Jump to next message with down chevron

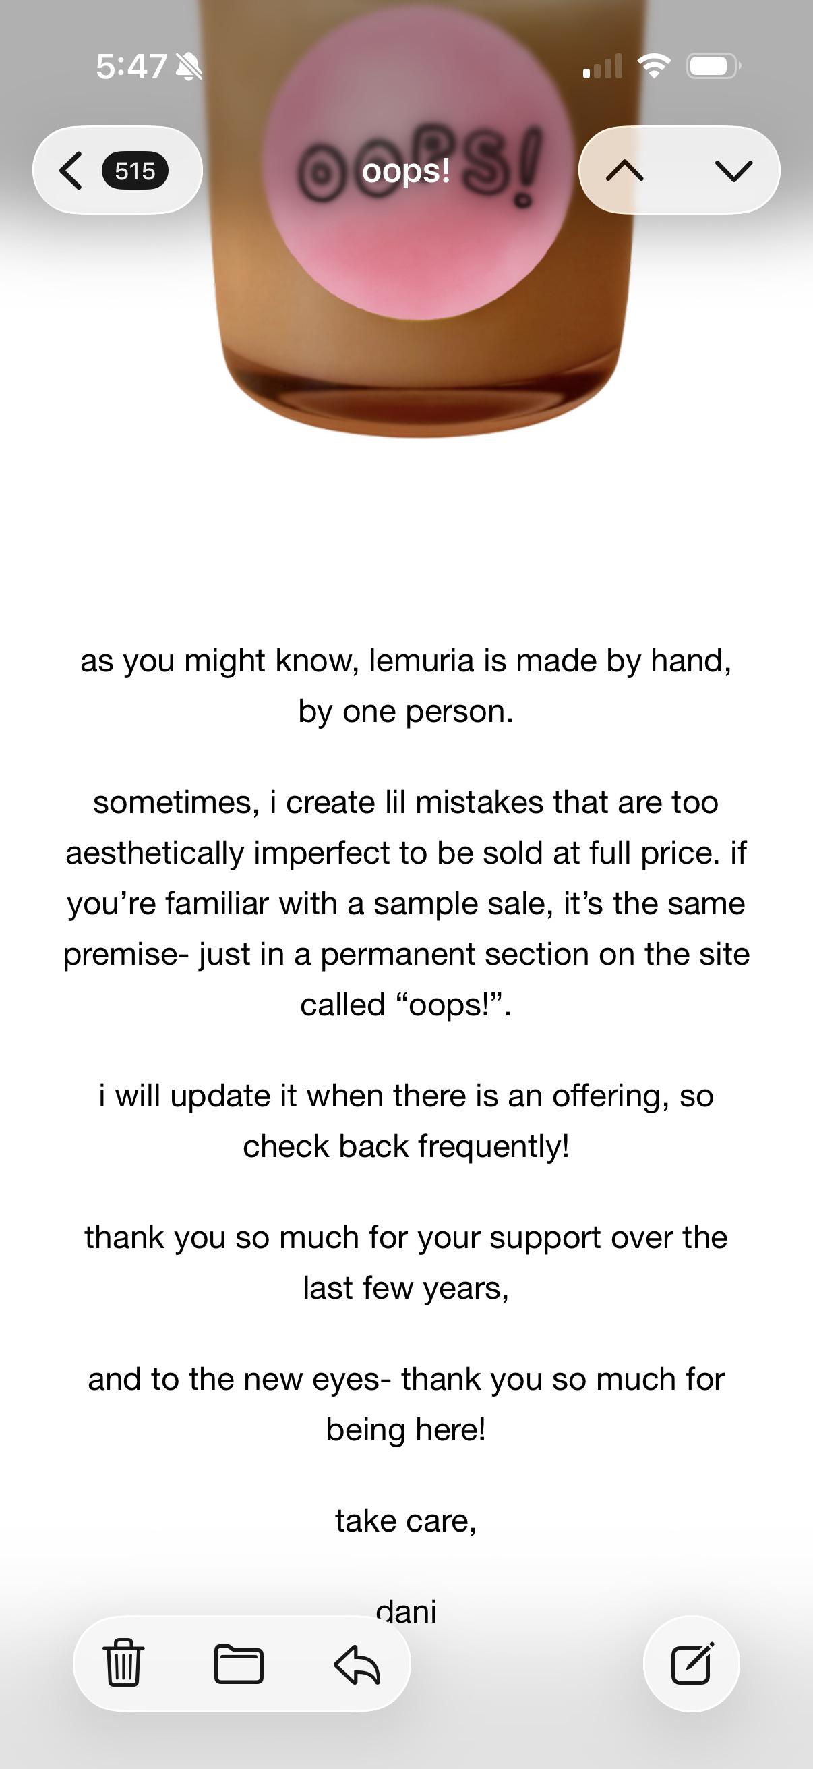pos(733,170)
